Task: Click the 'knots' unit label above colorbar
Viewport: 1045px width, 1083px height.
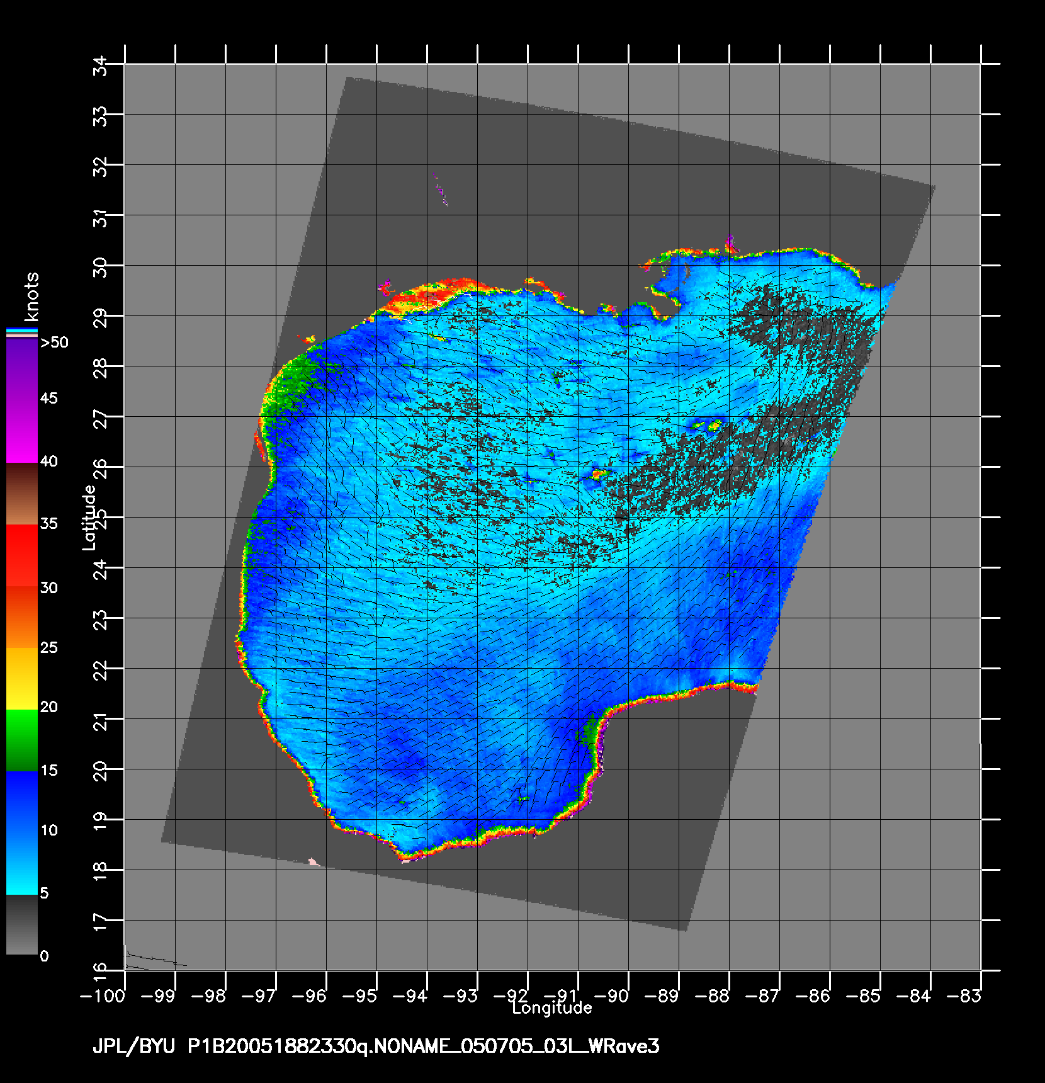Action: pyautogui.click(x=31, y=297)
